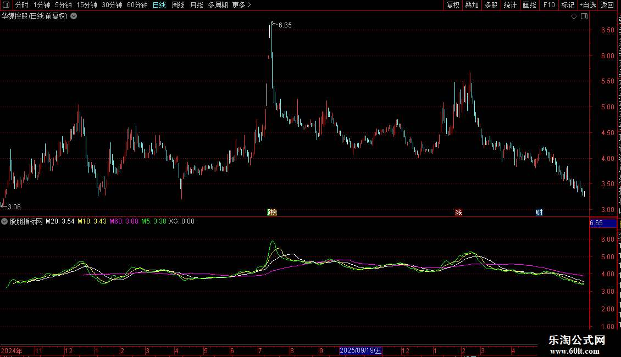Select the 5分钟 period tab

point(63,5)
